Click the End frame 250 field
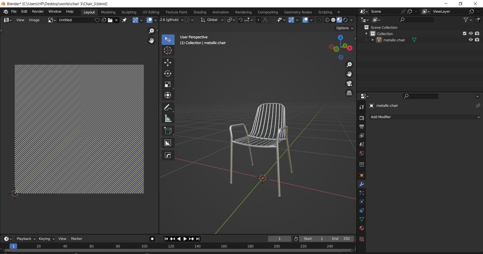The width and height of the screenshot is (483, 254). coord(341,239)
